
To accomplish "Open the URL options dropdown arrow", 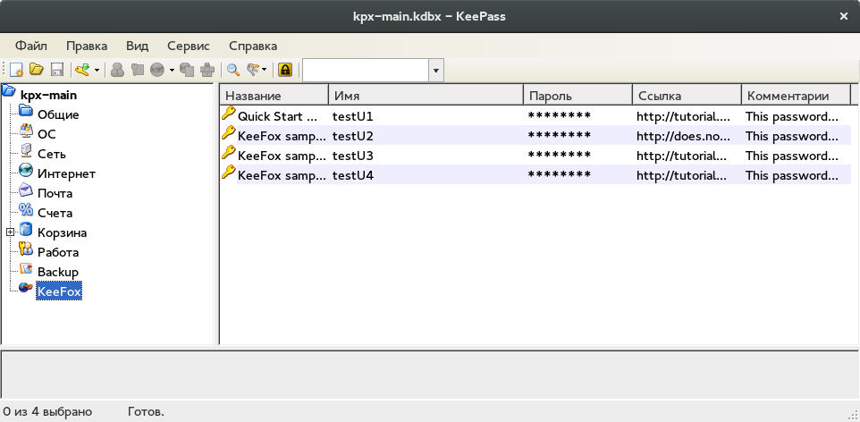I will [x=172, y=71].
